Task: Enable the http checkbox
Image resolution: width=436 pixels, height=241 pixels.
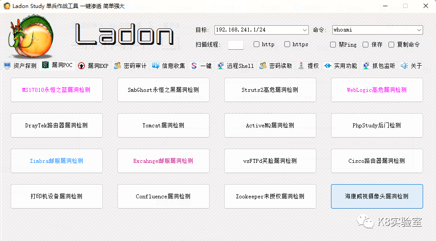Action: click(x=256, y=44)
